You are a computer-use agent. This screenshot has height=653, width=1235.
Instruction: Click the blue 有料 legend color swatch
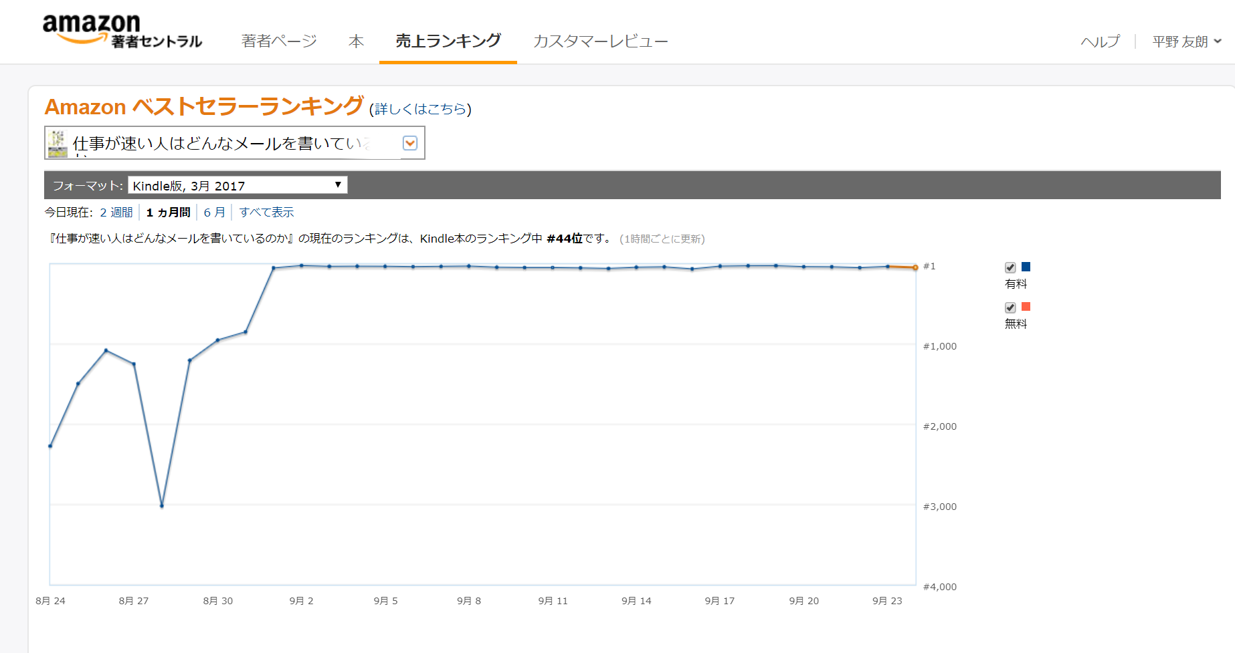pyautogui.click(x=1026, y=267)
